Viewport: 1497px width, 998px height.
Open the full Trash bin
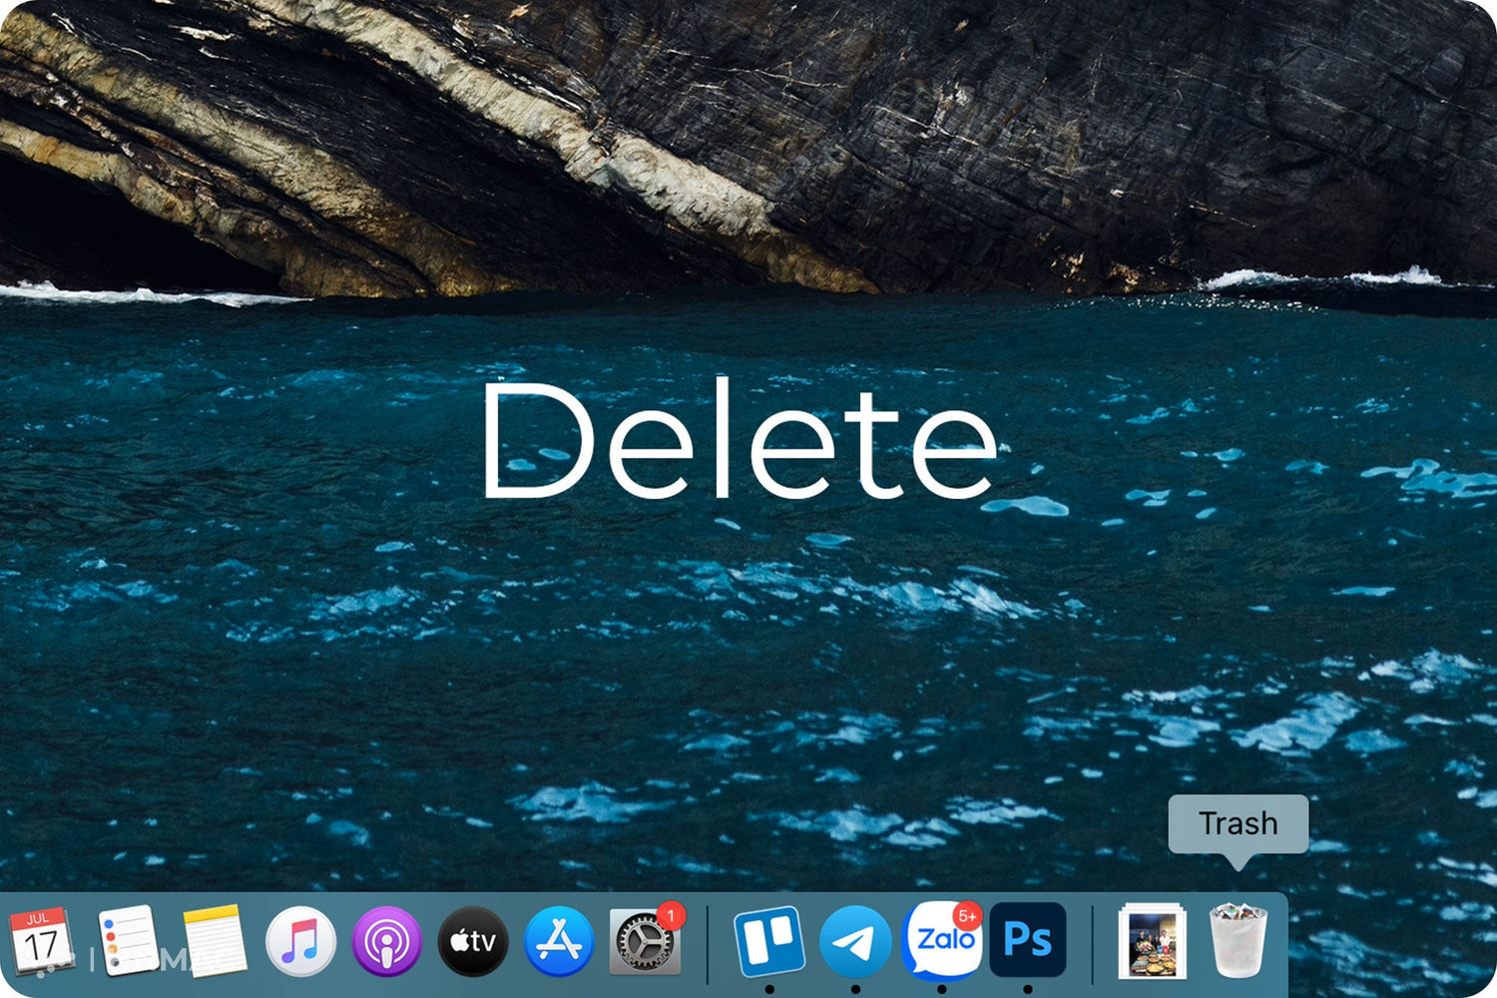(1238, 943)
